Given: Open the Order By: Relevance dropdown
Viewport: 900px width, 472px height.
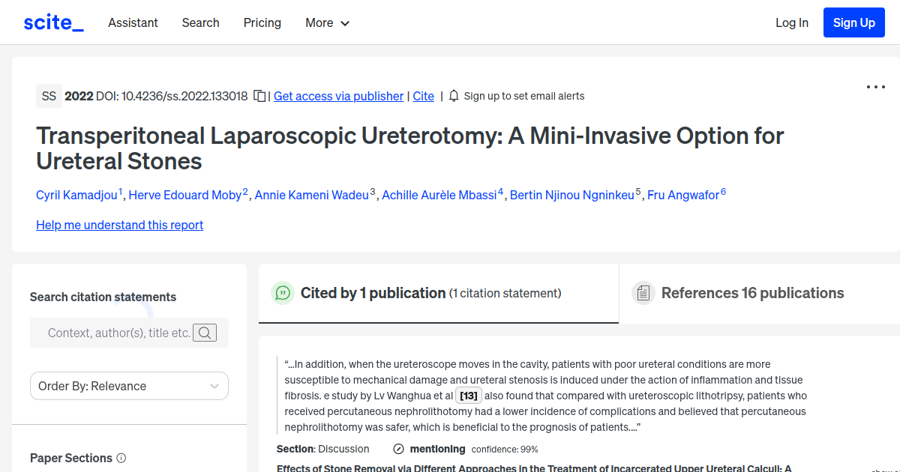Looking at the screenshot, I should [x=129, y=386].
